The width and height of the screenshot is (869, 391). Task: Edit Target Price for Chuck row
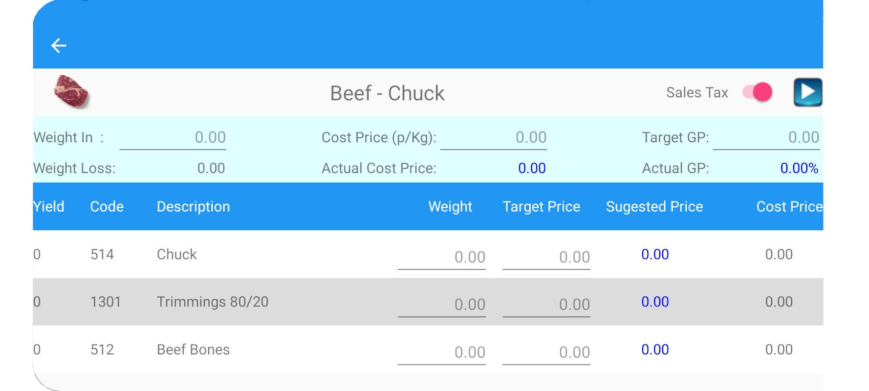point(546,257)
